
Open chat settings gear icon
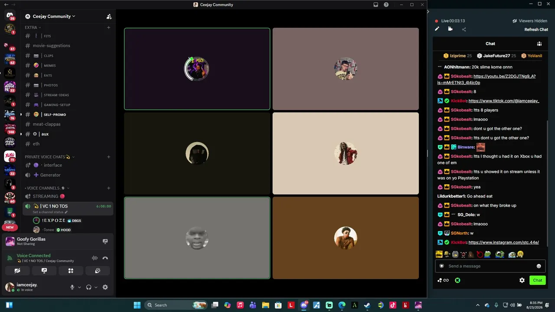(522, 280)
